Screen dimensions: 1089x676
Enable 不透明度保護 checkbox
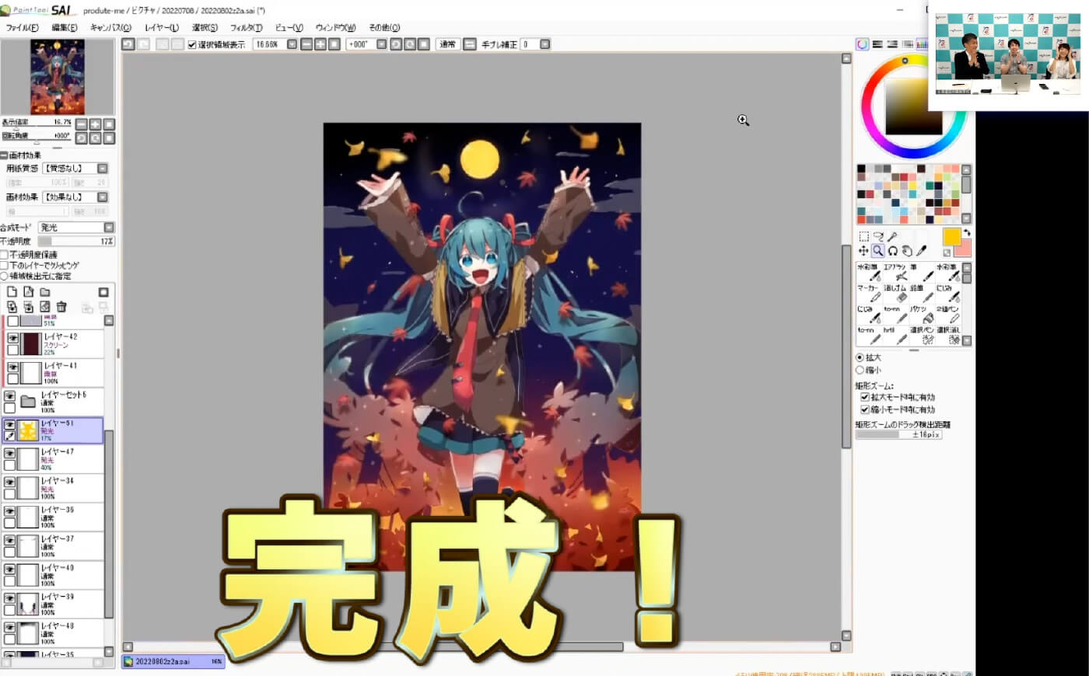click(5, 255)
